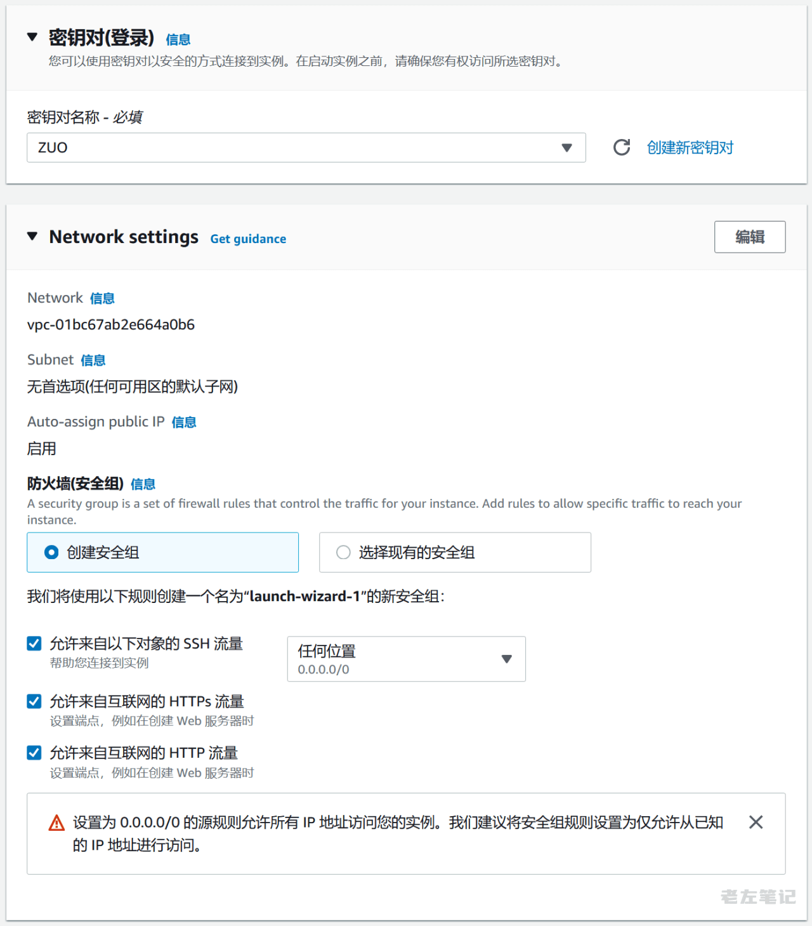The height and width of the screenshot is (926, 812).
Task: Open the 任何位置 SSH source dropdown
Action: click(406, 659)
